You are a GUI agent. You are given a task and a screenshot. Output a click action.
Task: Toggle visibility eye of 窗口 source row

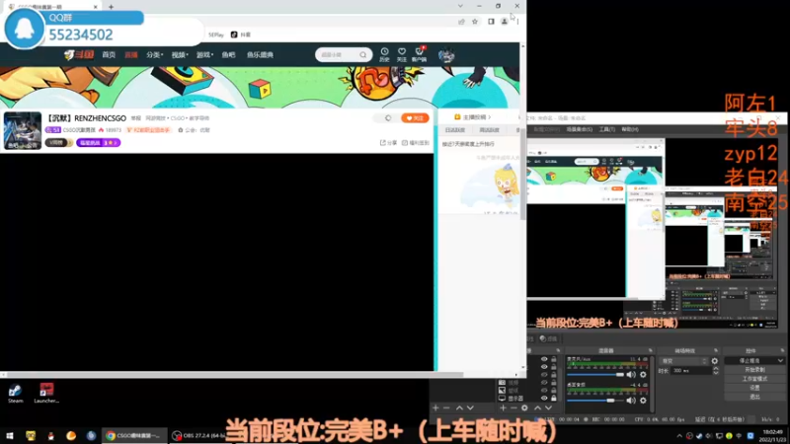544,390
